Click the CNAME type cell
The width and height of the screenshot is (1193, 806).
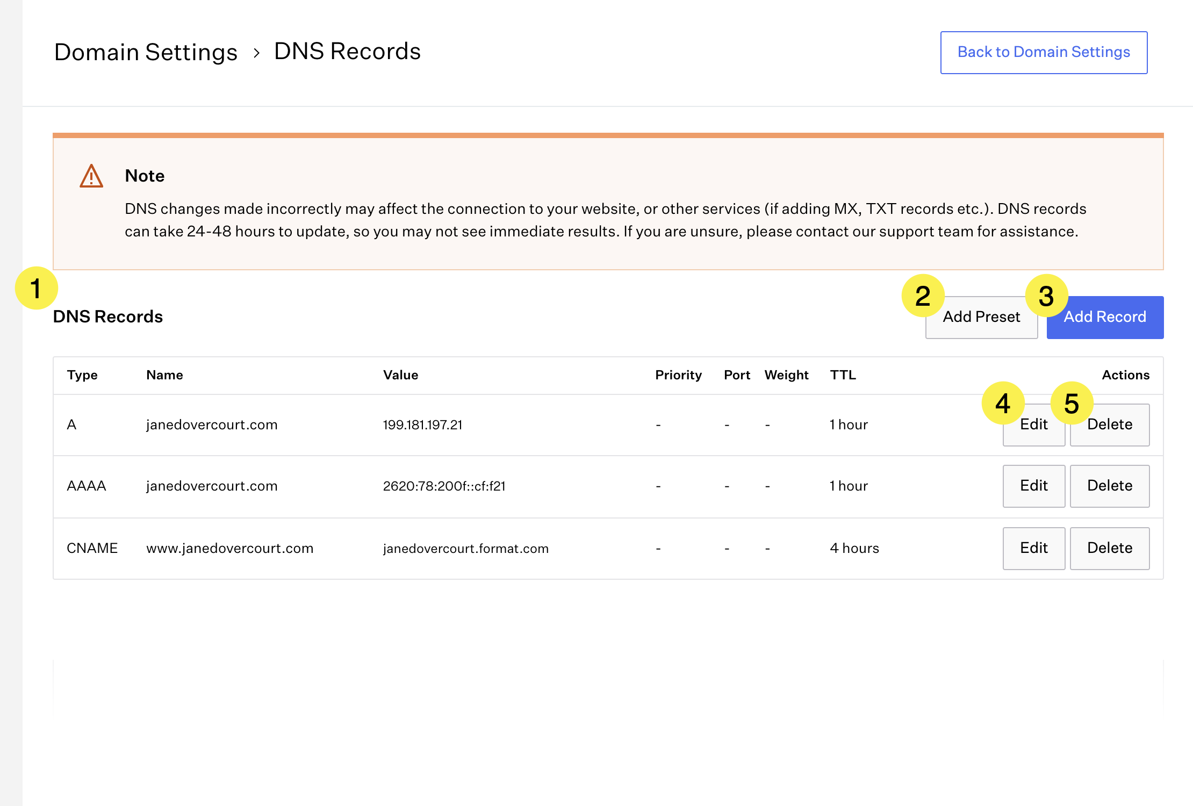pos(92,548)
